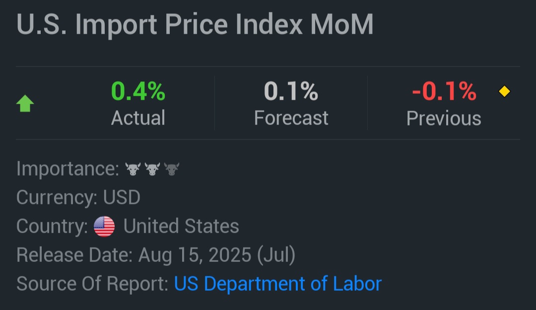Click the second importance bull icon

click(x=152, y=170)
